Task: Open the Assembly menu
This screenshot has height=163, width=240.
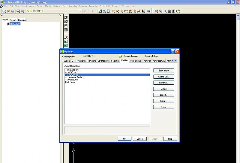Action: click(73, 6)
